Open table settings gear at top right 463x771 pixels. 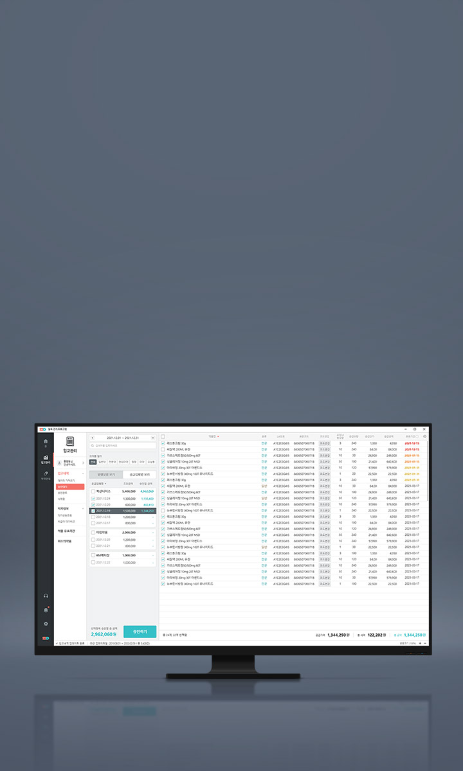(x=424, y=436)
